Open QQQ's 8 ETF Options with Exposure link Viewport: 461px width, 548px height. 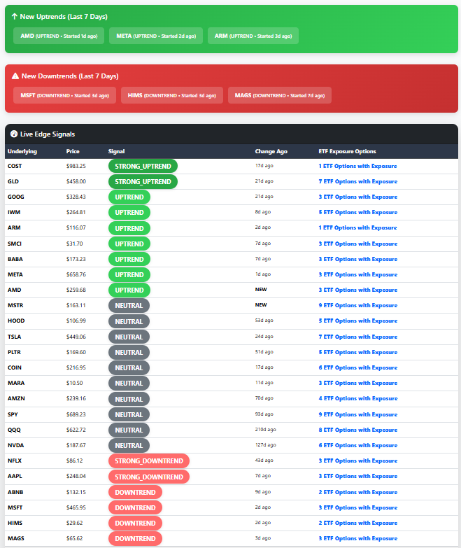click(358, 430)
